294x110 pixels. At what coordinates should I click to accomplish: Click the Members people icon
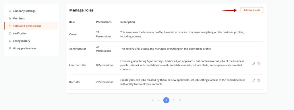point(10,18)
